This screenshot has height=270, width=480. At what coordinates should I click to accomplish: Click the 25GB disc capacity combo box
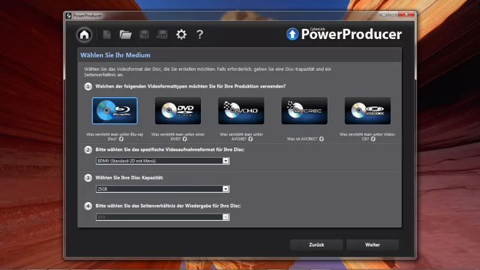163,189
